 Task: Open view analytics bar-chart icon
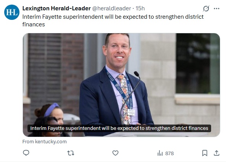pos(160,153)
